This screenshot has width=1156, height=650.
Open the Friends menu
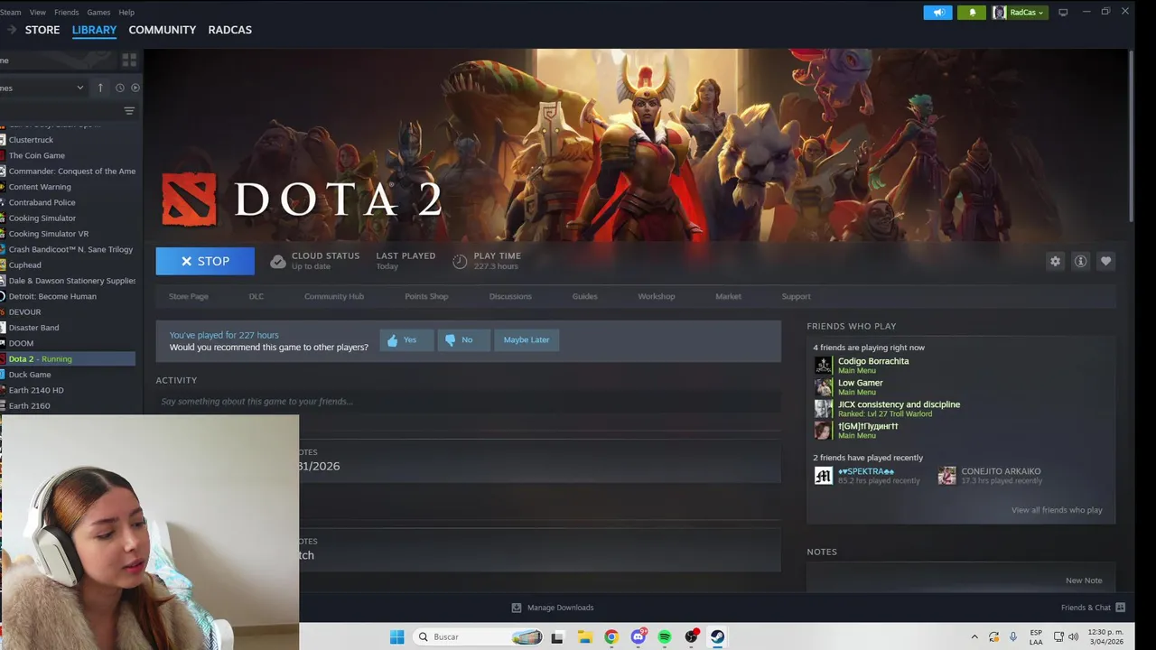pos(67,12)
